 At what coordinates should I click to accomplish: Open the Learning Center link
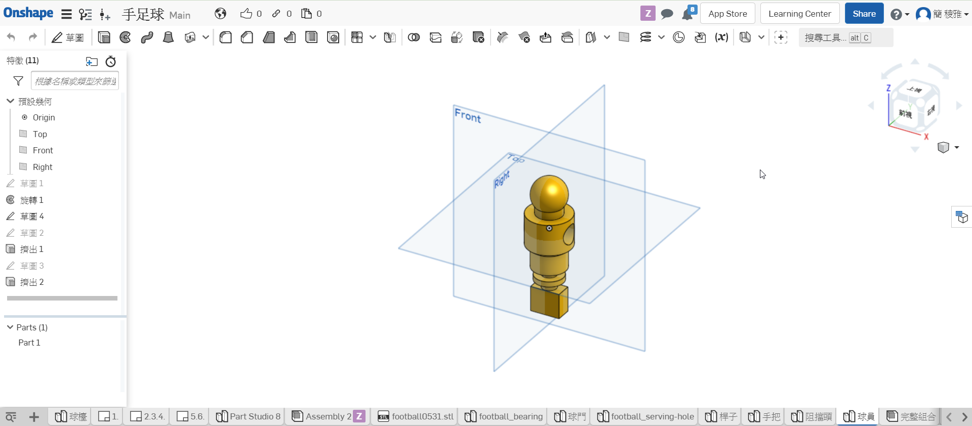(800, 14)
